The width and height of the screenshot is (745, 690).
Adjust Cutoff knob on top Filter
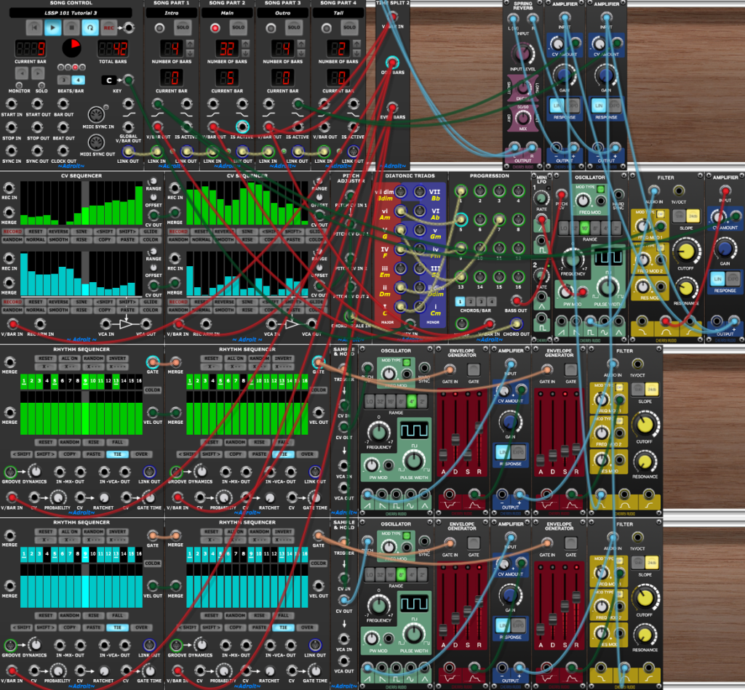click(x=686, y=252)
